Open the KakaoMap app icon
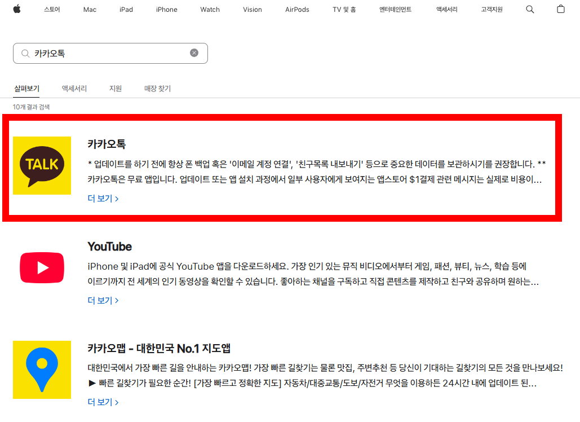The height and width of the screenshot is (422, 580). [42, 370]
